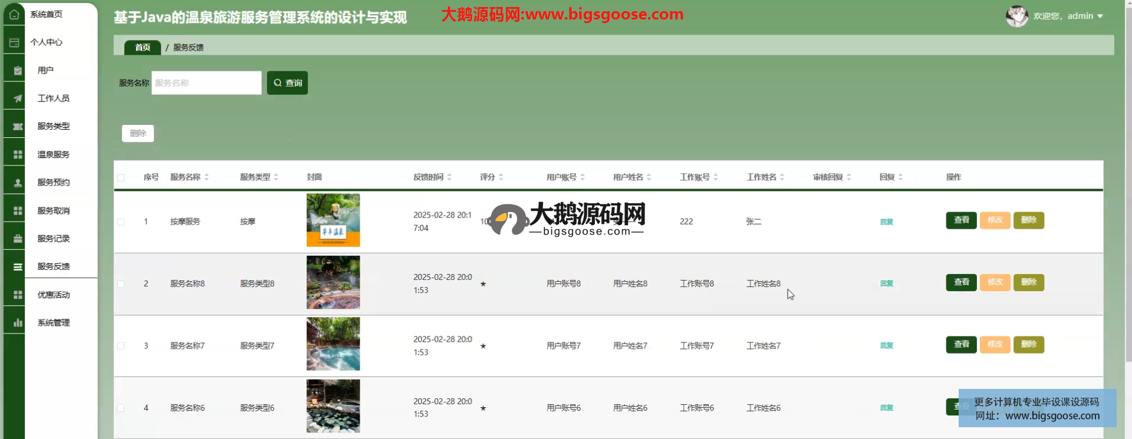Click 查看 button for row 2
The height and width of the screenshot is (439, 1132).
pos(961,282)
